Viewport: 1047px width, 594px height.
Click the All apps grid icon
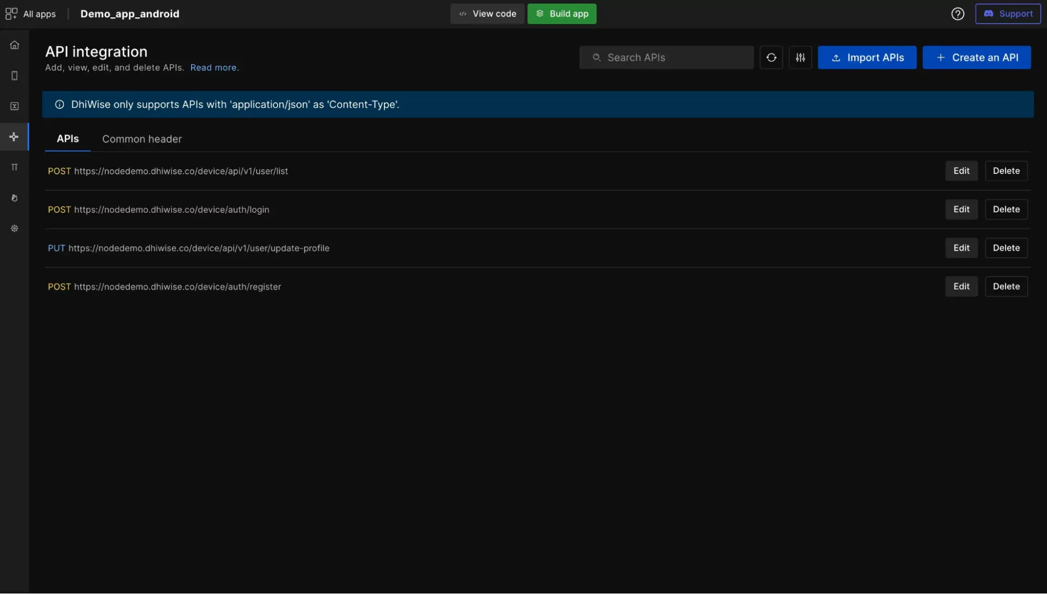11,14
